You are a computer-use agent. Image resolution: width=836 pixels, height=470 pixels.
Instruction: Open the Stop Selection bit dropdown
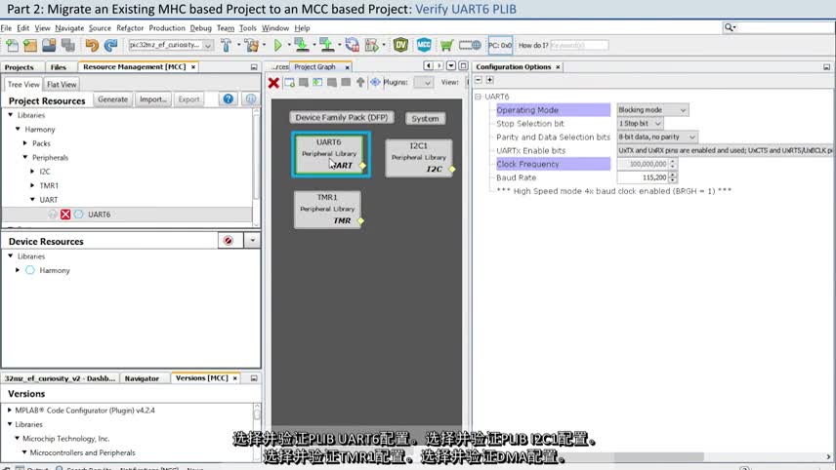(640, 124)
